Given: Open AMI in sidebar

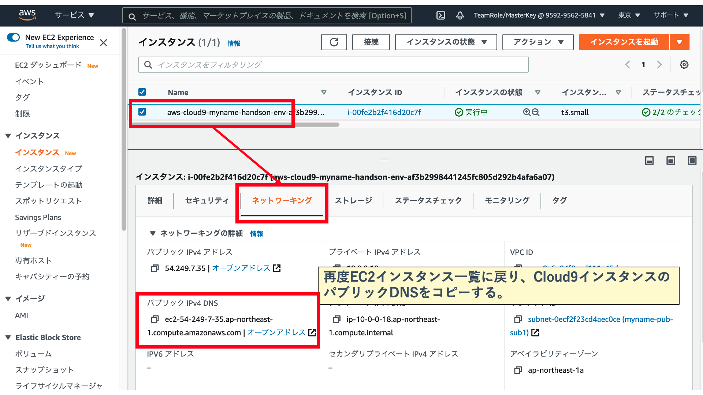Looking at the screenshot, I should point(22,315).
